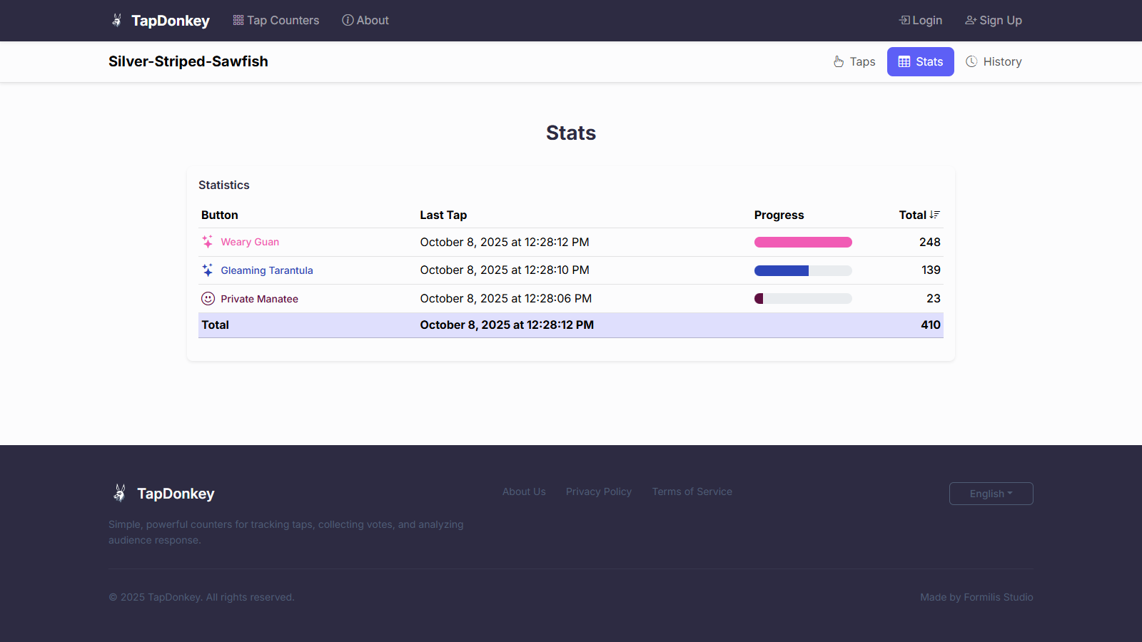Click the sort icon beside Total header

[x=935, y=215]
